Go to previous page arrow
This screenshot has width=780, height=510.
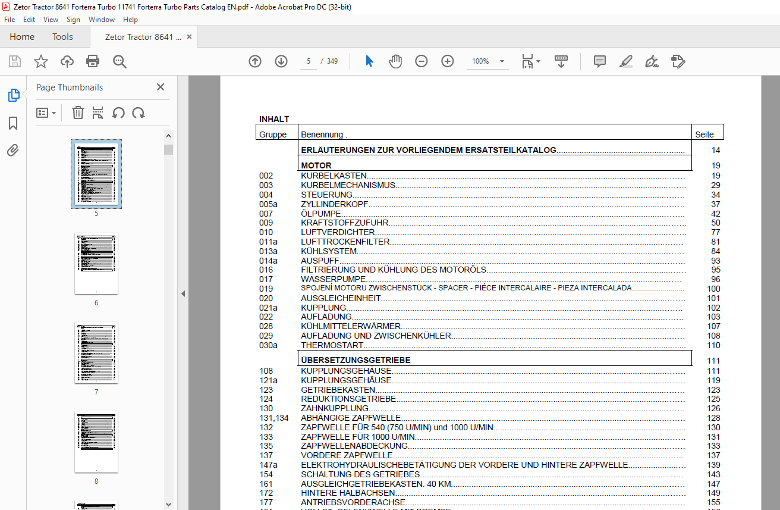(255, 61)
